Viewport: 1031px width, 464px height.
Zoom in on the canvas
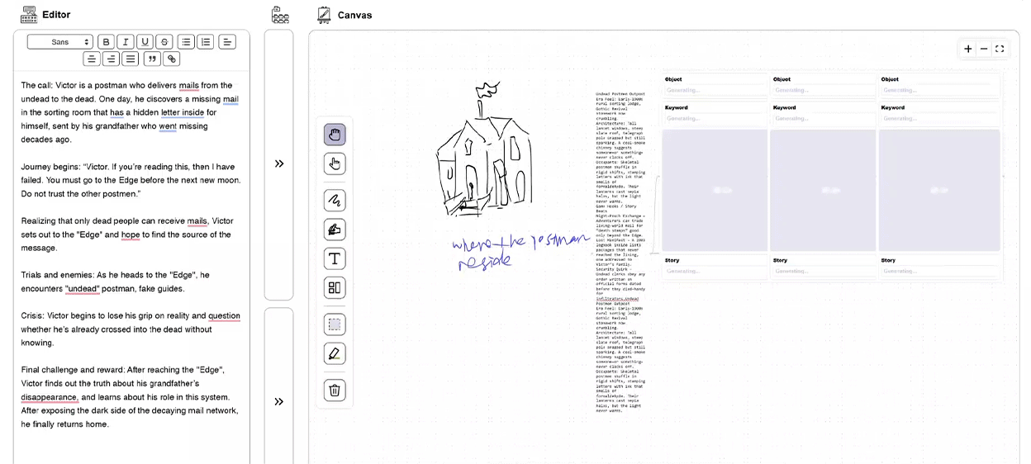[968, 49]
